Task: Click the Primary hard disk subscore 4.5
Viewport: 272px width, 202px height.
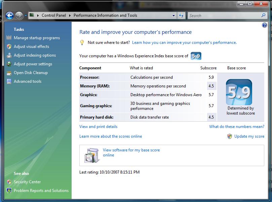Action: coord(211,117)
